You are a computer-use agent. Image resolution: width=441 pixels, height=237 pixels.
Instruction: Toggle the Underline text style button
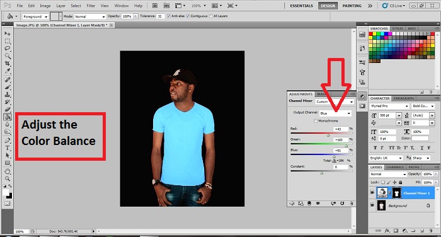422,147
